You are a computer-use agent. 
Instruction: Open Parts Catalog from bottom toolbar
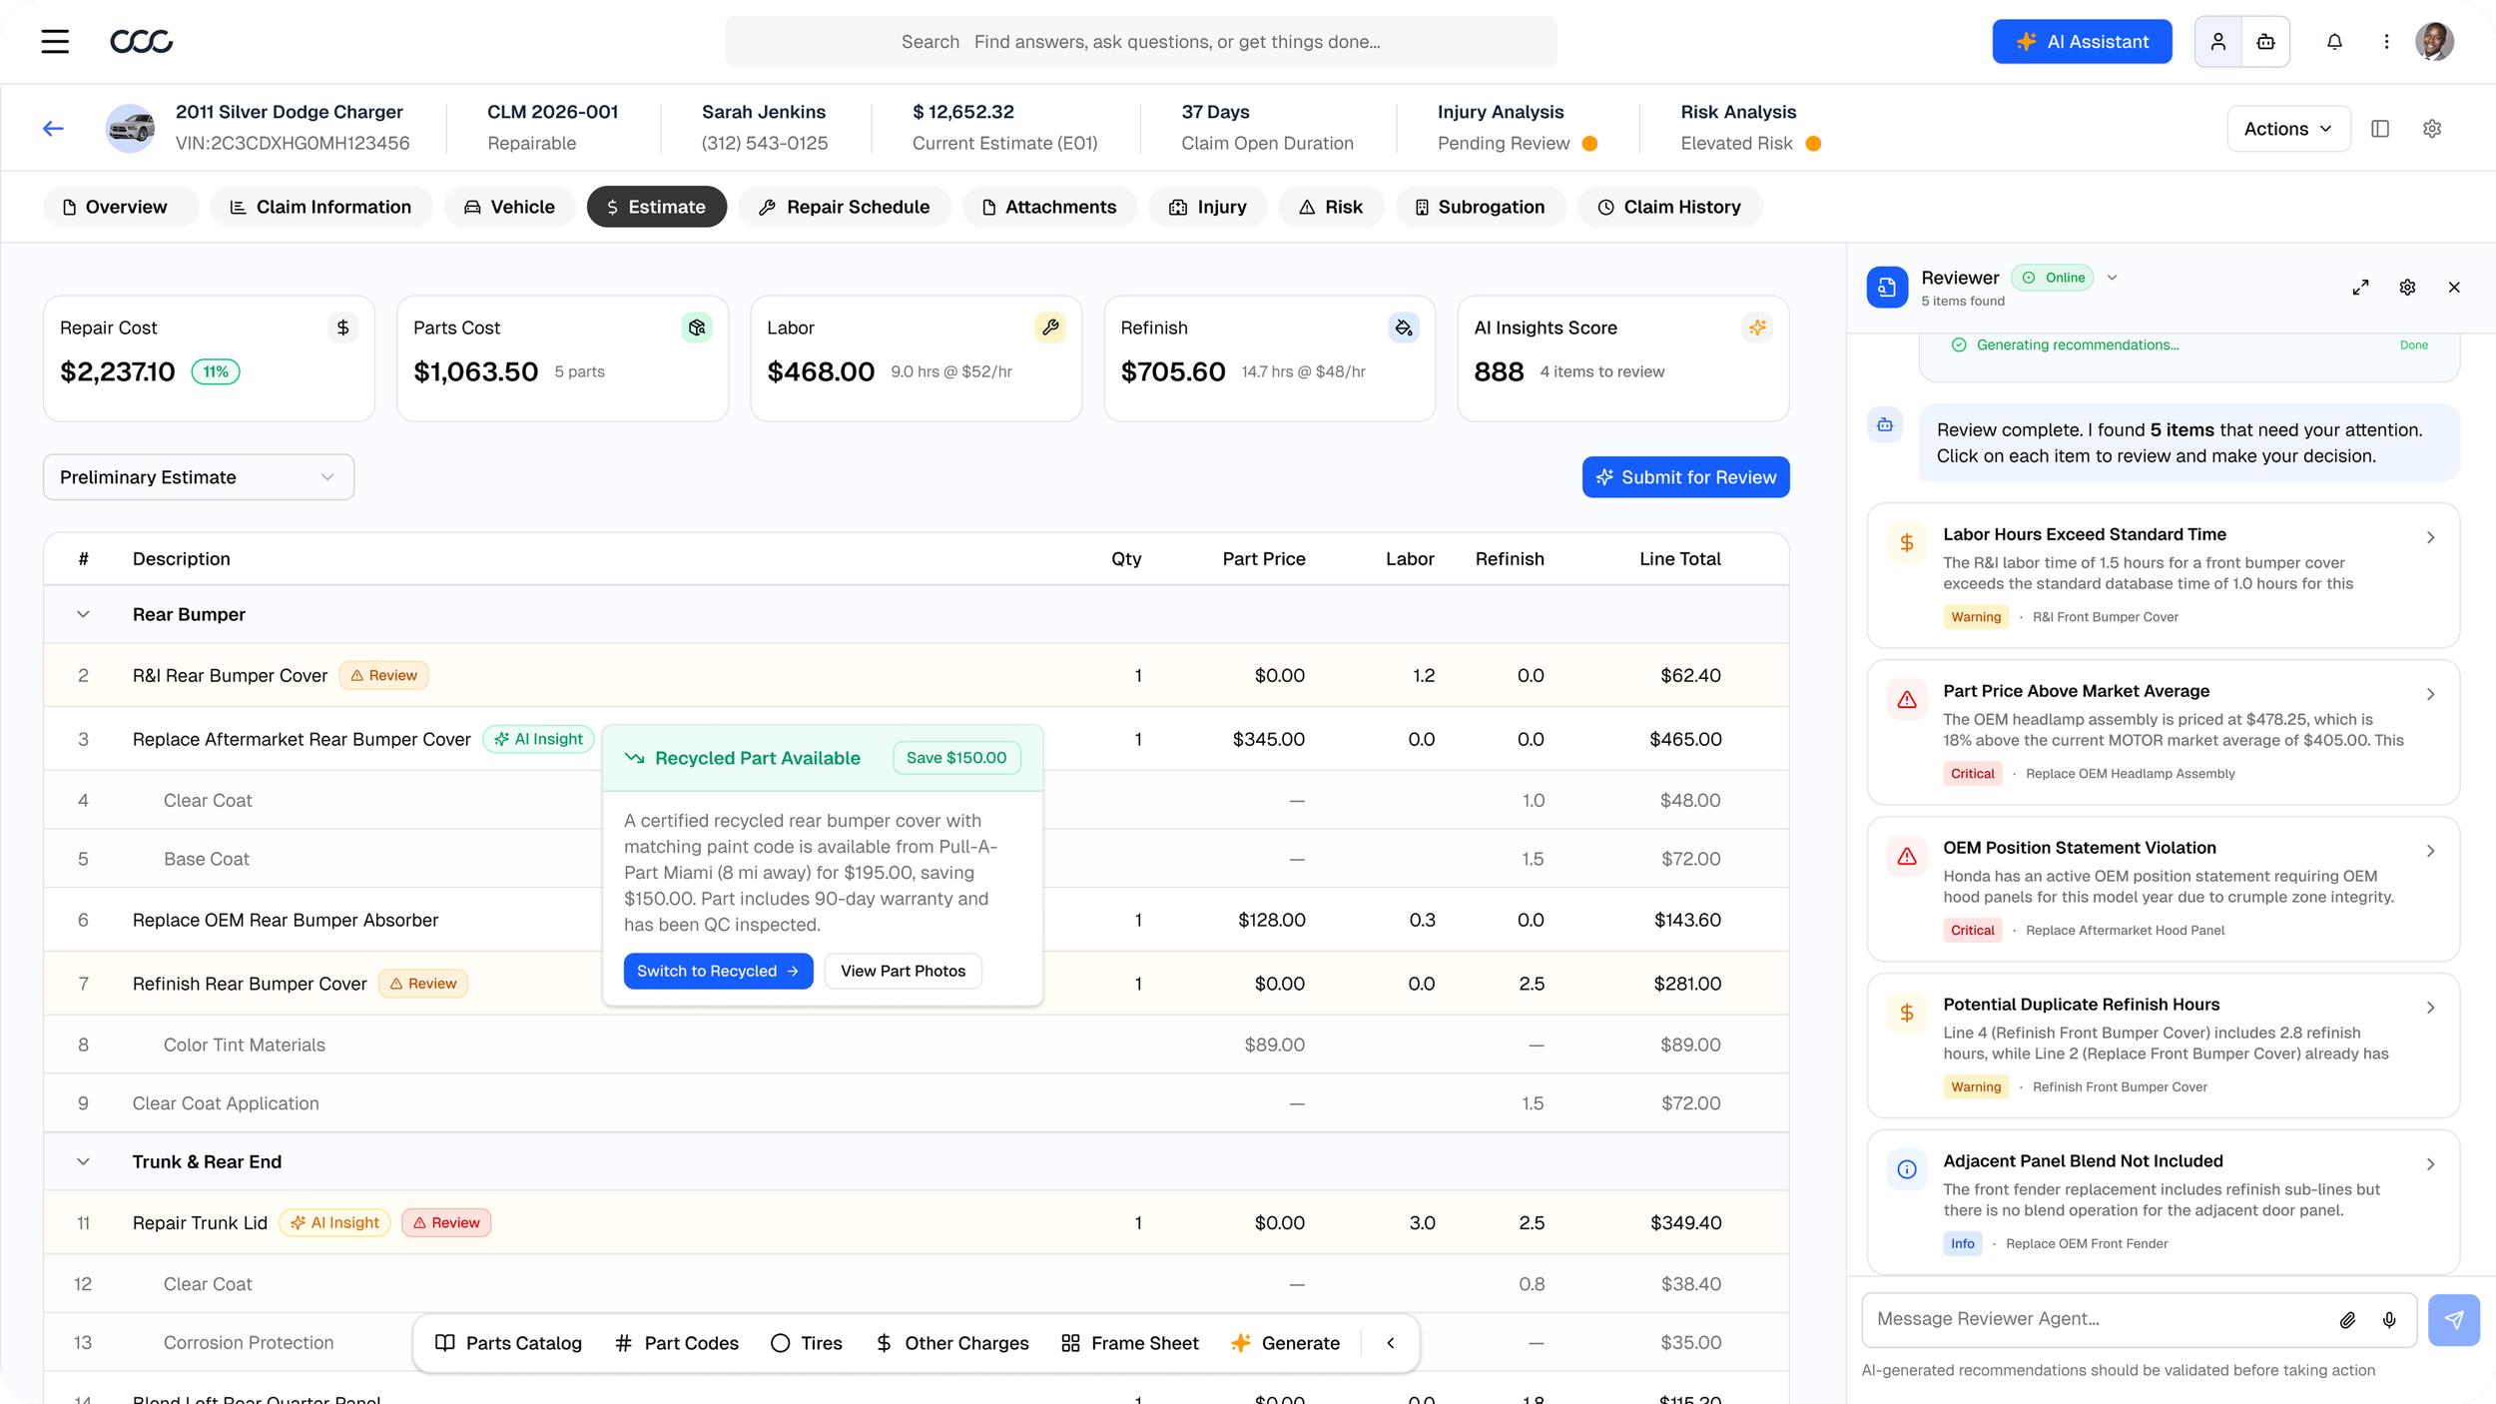[508, 1343]
